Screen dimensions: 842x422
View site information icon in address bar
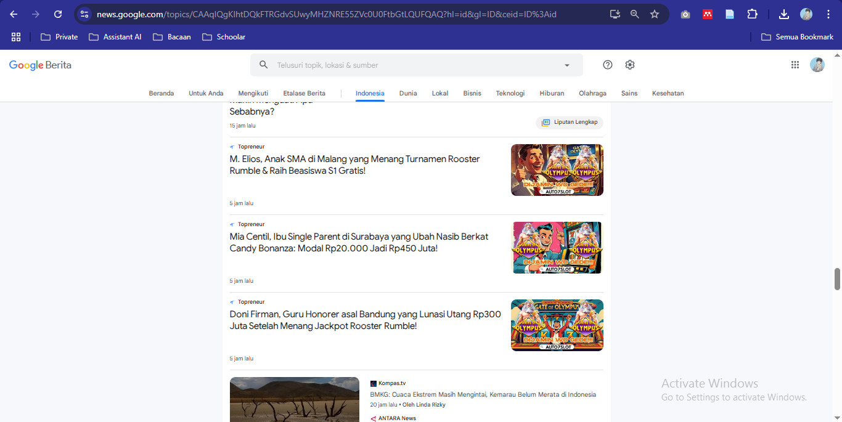tap(85, 14)
